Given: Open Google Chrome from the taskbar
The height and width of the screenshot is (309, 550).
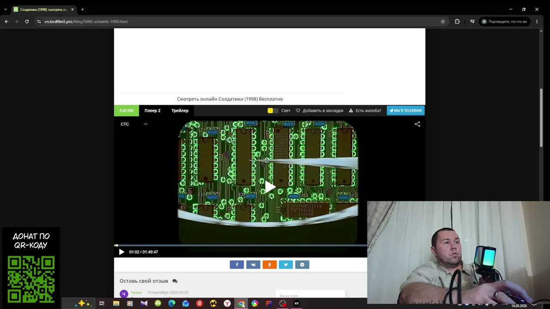Looking at the screenshot, I should 241,303.
